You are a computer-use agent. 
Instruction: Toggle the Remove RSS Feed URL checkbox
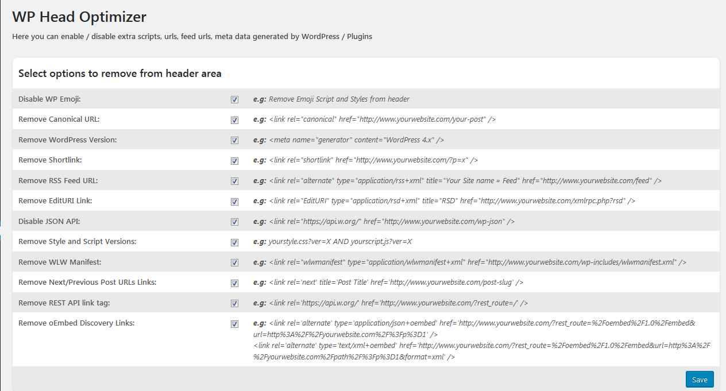pyautogui.click(x=234, y=181)
